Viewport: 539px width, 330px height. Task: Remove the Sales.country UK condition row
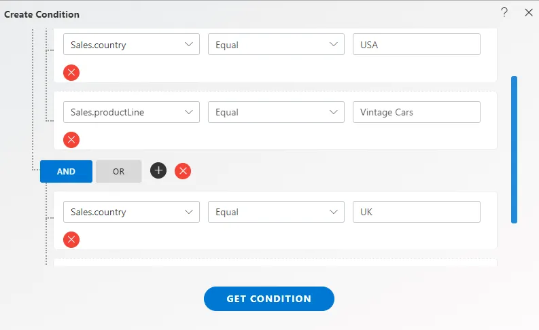point(71,240)
